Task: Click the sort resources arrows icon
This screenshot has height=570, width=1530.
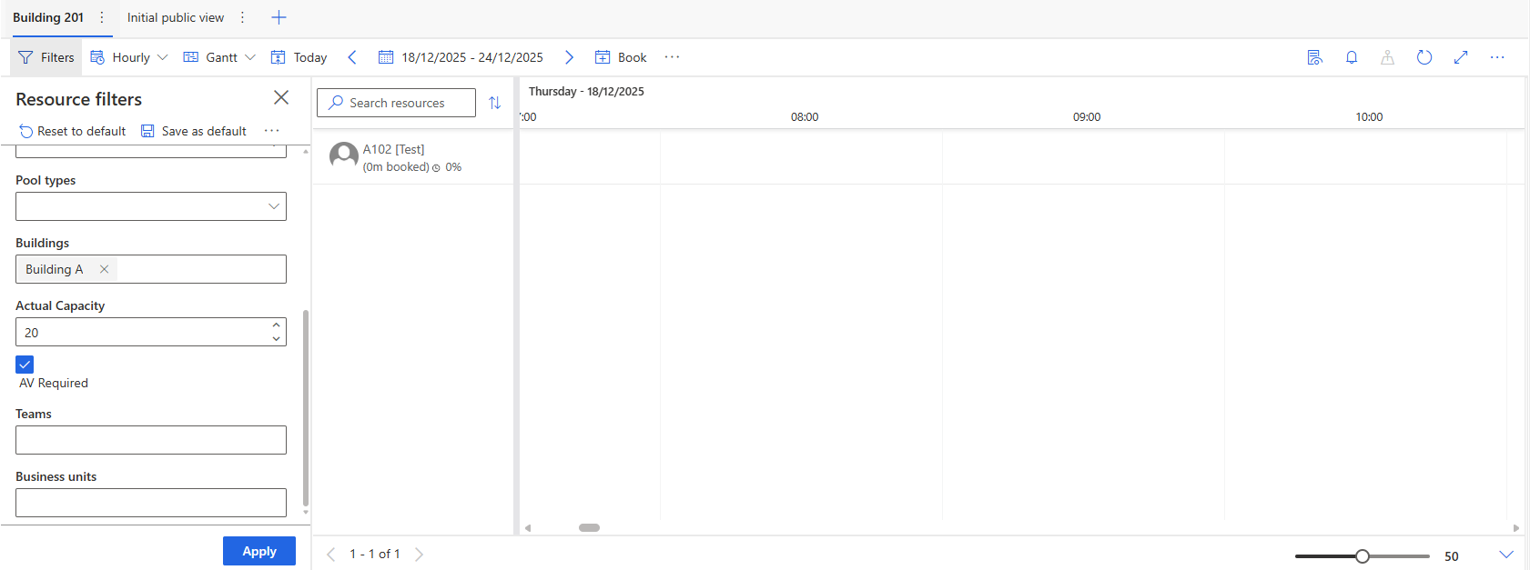Action: [x=494, y=103]
